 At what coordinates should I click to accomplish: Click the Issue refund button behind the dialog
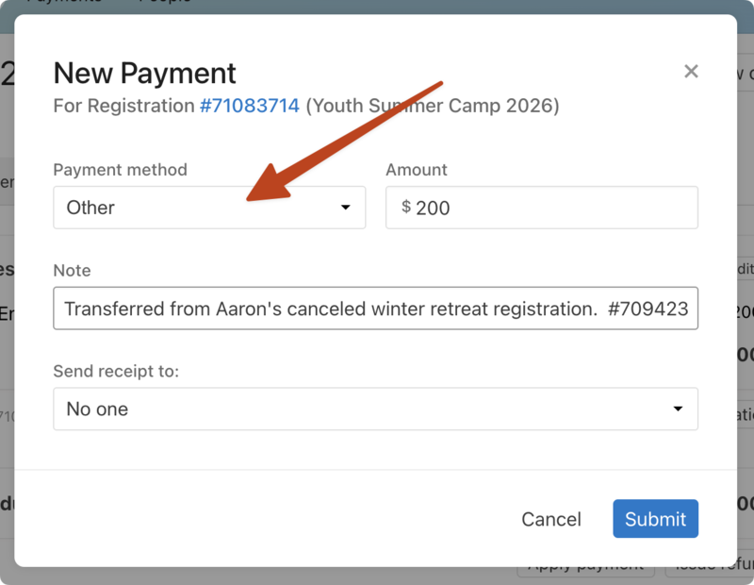point(712,564)
